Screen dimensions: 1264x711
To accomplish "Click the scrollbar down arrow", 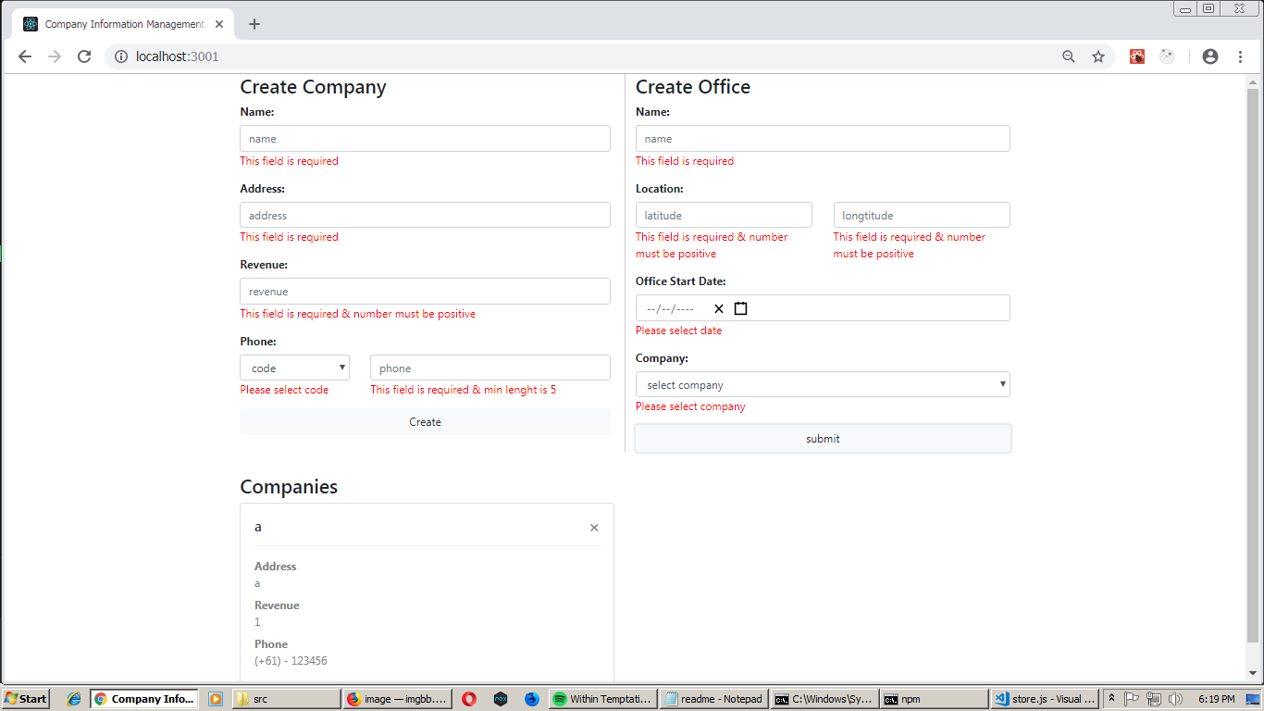I will tap(1253, 674).
